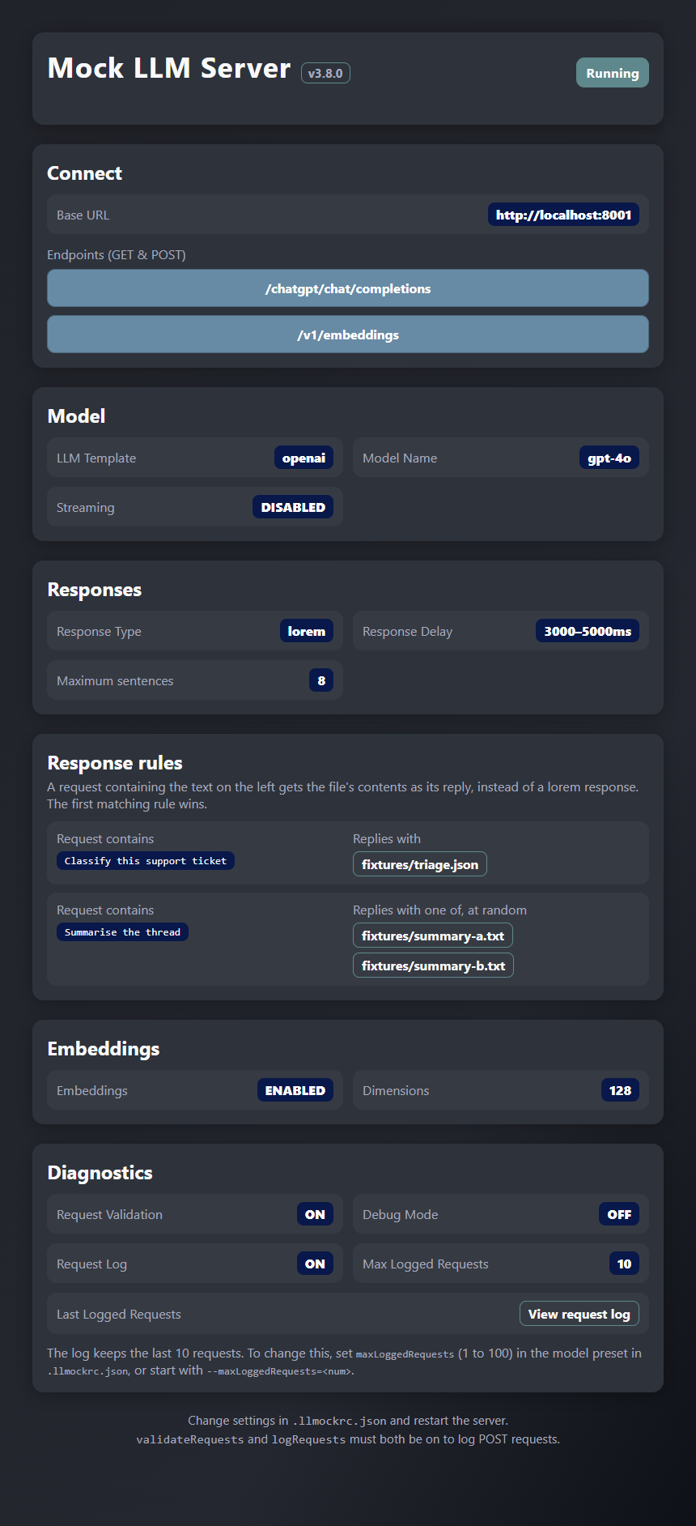Click the Mock LLM Server title
This screenshot has height=1526, width=696.
tap(168, 68)
